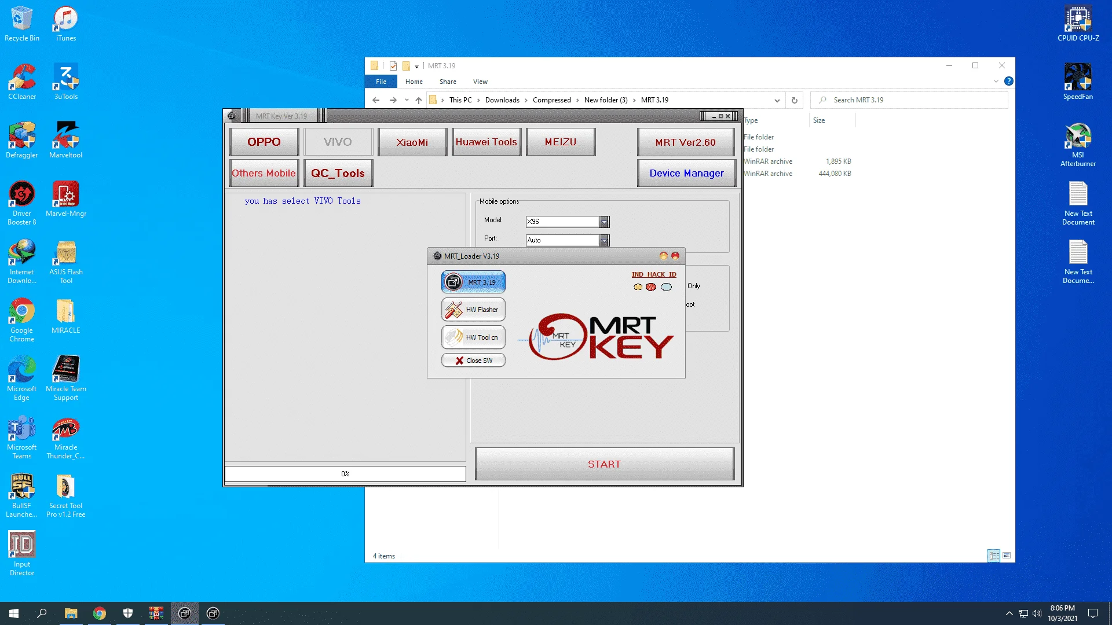Screen dimensions: 1112x625
Task: Open Device Manager from MRT Key
Action: 686,173
